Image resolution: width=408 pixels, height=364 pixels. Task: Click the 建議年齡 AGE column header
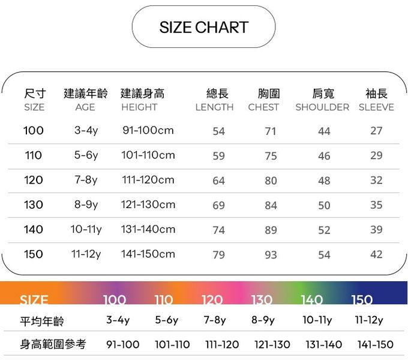click(85, 100)
